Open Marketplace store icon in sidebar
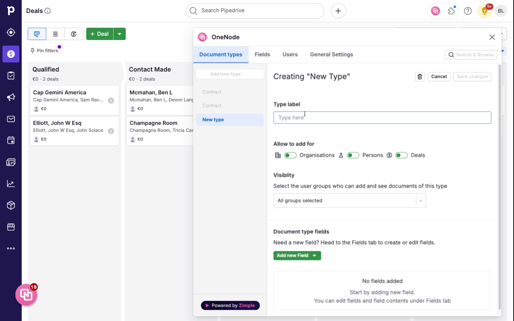 pos(11,227)
